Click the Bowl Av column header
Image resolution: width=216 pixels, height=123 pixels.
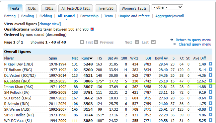tap(161, 58)
